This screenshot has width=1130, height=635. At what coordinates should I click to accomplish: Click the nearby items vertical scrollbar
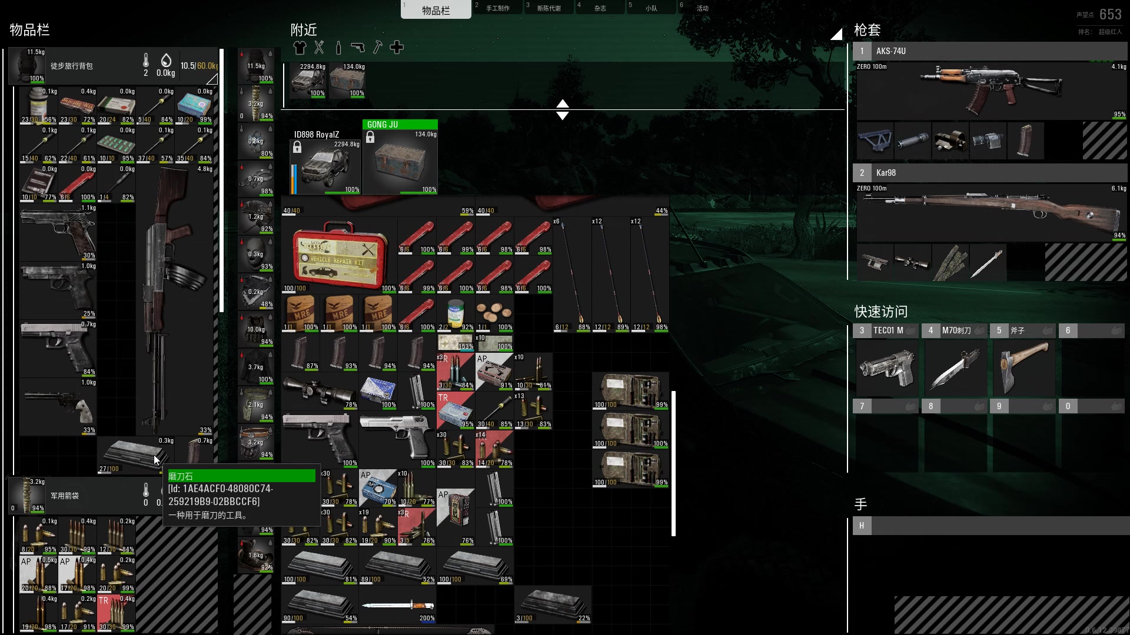pyautogui.click(x=674, y=463)
